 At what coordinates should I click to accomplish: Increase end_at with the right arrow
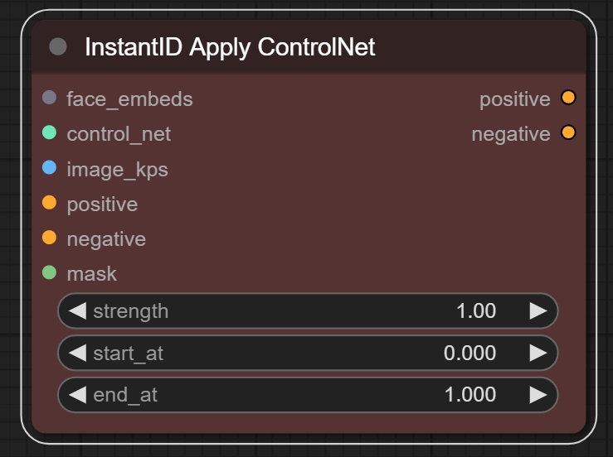click(x=538, y=395)
